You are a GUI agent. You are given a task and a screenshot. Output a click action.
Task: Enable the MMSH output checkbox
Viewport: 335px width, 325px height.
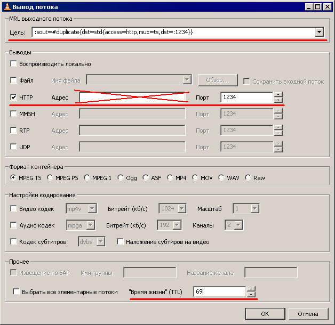point(13,113)
